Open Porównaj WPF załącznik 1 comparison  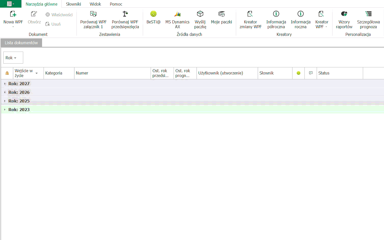click(x=93, y=20)
